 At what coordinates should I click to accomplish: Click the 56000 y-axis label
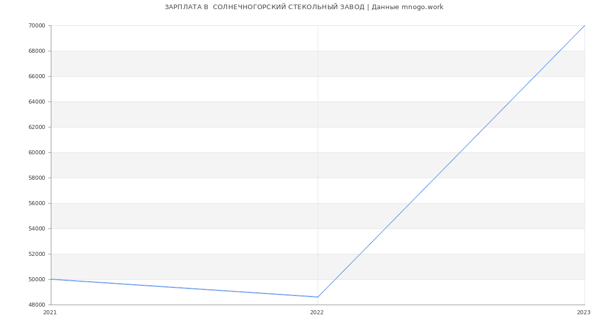37,203
